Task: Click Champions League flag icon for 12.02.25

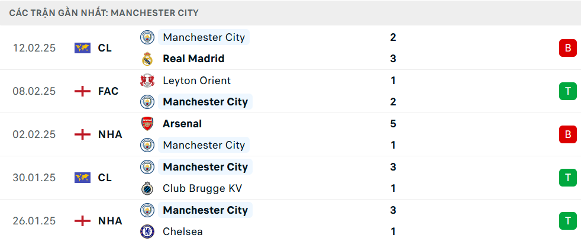Action: click(x=82, y=48)
